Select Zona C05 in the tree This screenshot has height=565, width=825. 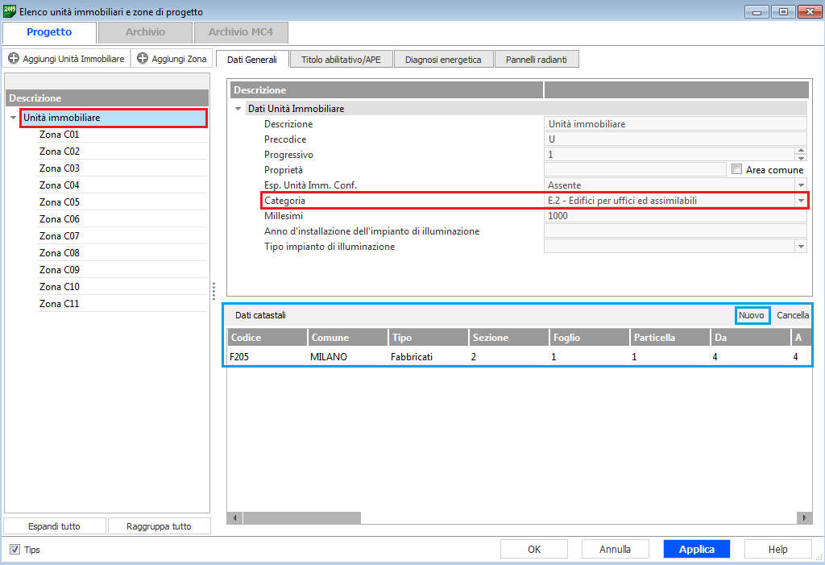(60, 202)
